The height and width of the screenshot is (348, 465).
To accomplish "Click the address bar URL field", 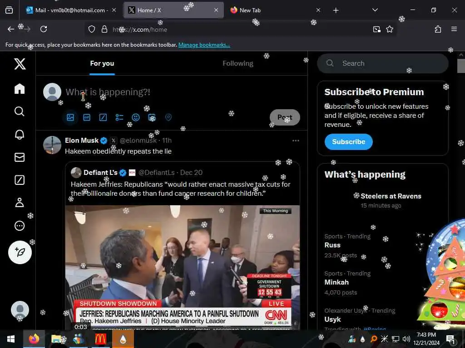I will (240, 29).
